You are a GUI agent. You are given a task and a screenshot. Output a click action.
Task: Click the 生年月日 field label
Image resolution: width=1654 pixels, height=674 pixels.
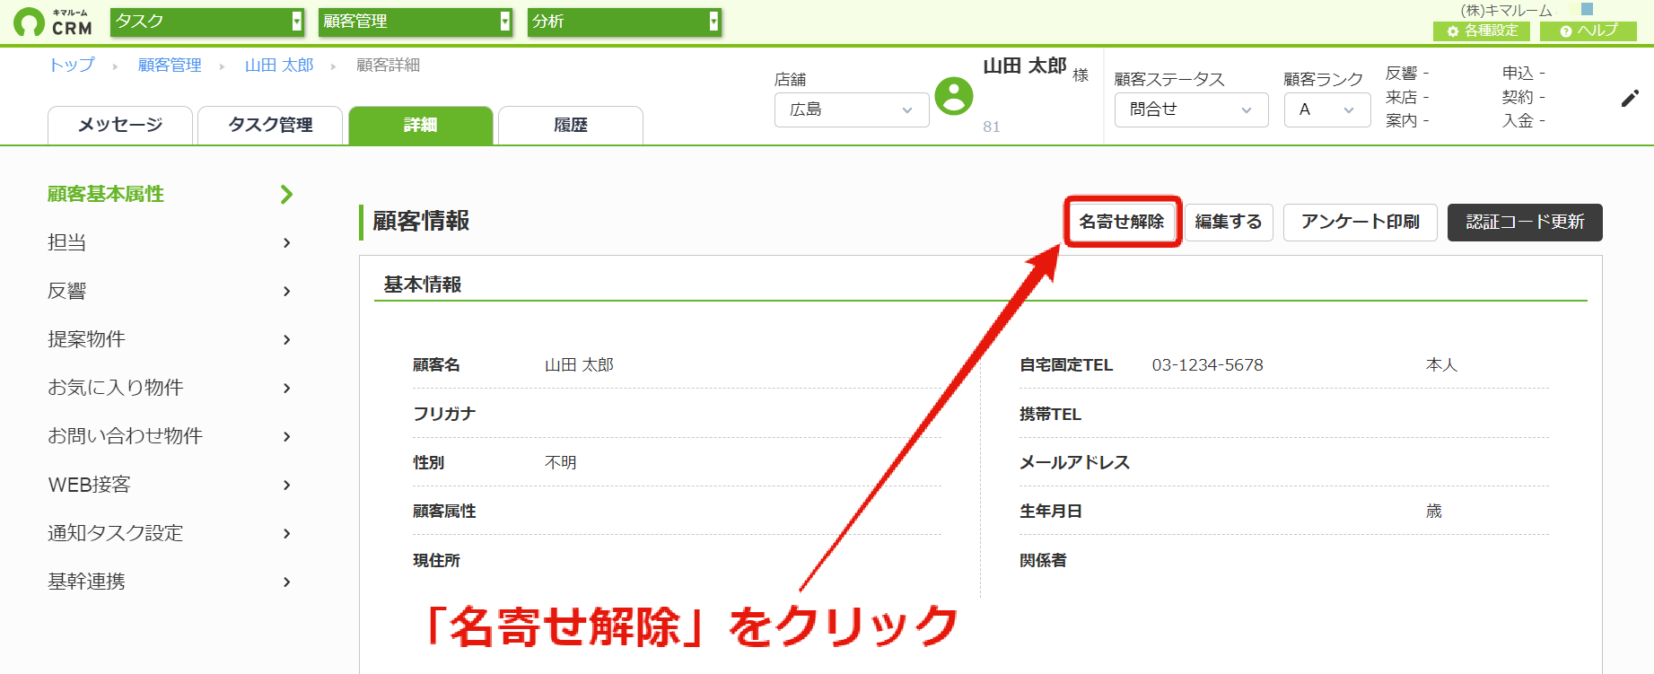1050,511
